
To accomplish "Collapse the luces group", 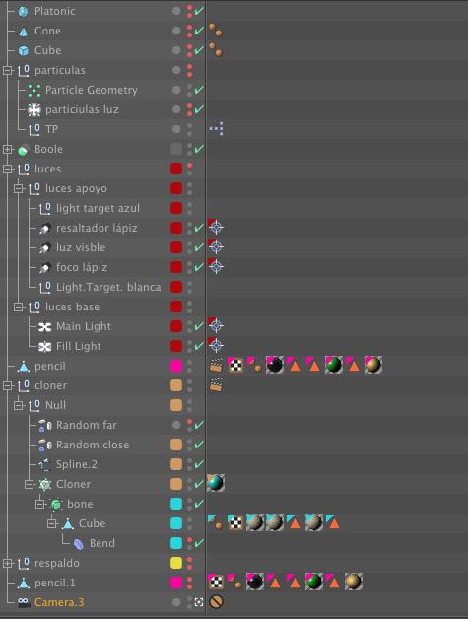I will [x=7, y=169].
